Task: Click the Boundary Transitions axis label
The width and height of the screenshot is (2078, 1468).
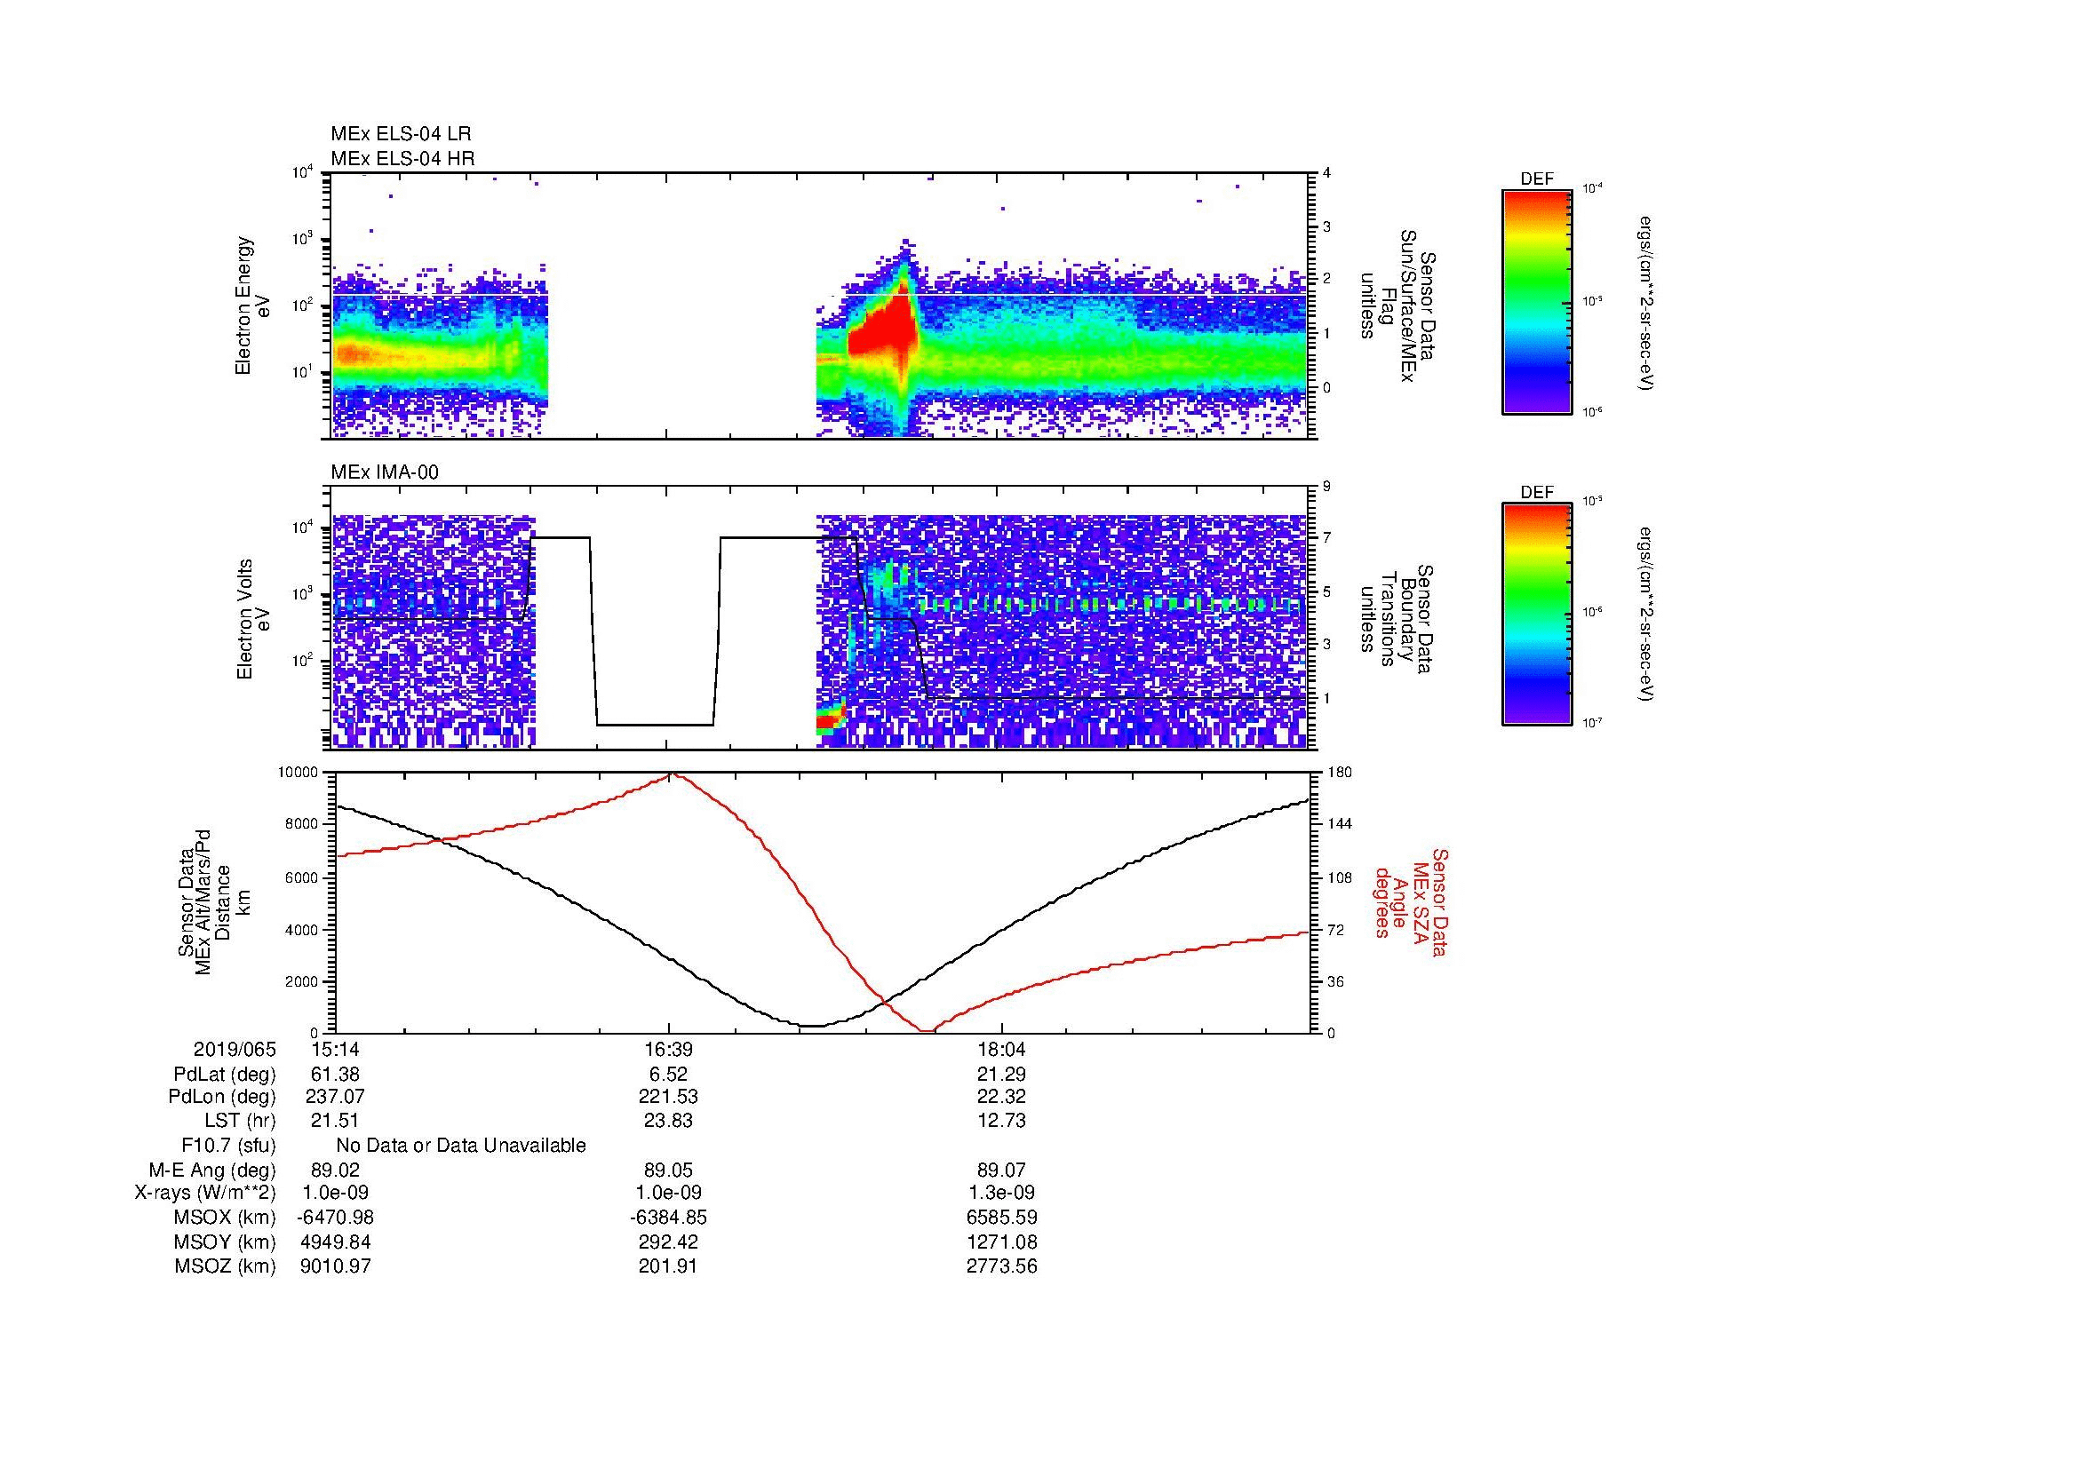Action: coord(1397,619)
